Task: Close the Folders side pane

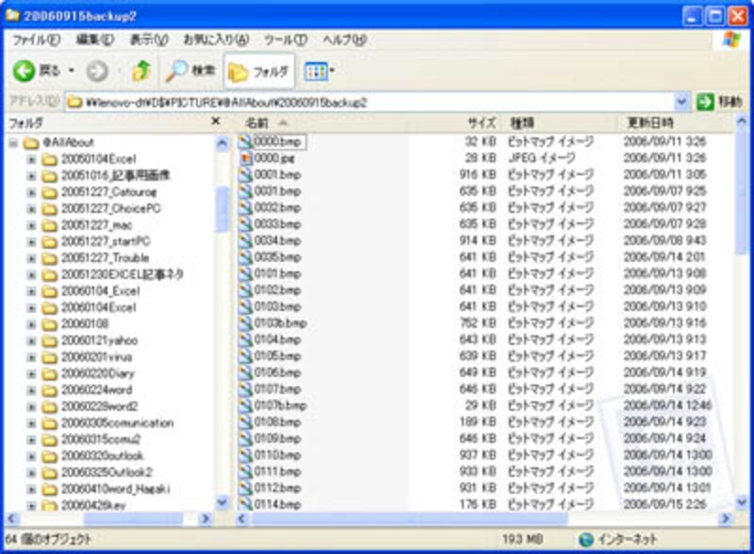Action: coord(216,122)
